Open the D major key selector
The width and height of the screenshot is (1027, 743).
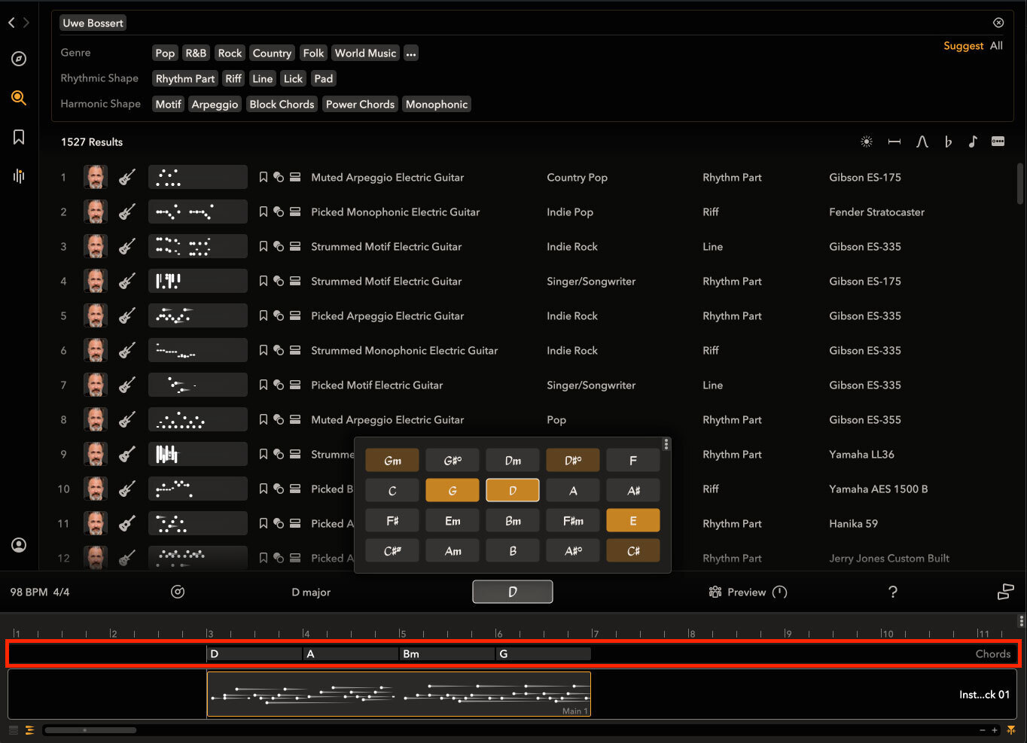click(311, 592)
